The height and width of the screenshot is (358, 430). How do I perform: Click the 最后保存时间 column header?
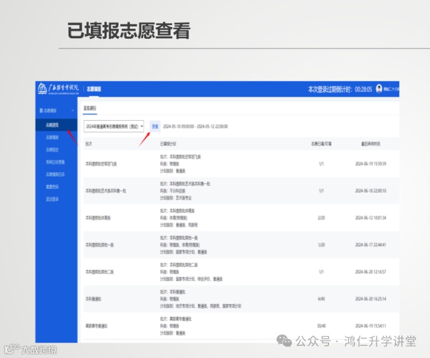(371, 144)
